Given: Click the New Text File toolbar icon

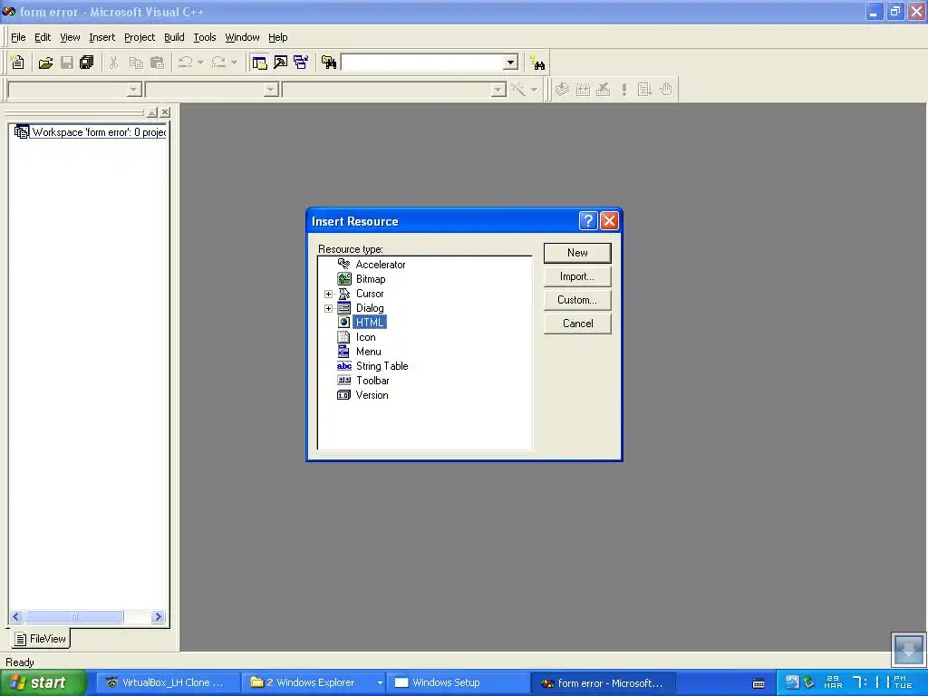Looking at the screenshot, I should (18, 63).
